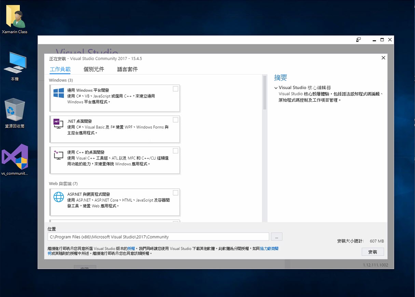
Task: Click the "Web 與雲端 (7)" group heading
Action: (x=63, y=184)
